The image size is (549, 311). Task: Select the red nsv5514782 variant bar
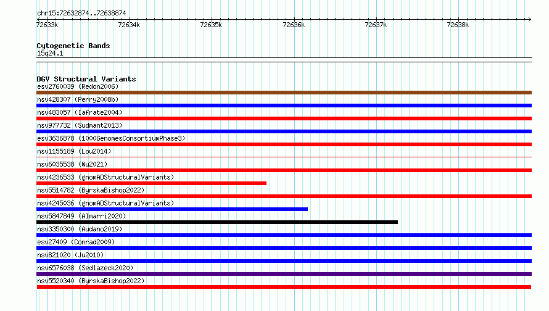(284, 196)
